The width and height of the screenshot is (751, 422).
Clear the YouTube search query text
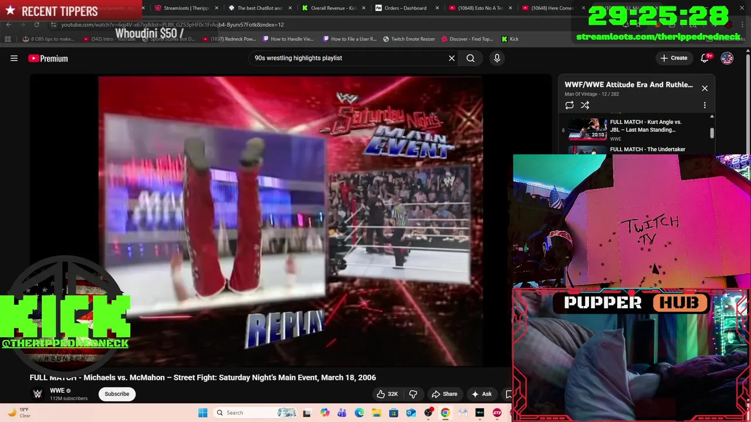[452, 58]
